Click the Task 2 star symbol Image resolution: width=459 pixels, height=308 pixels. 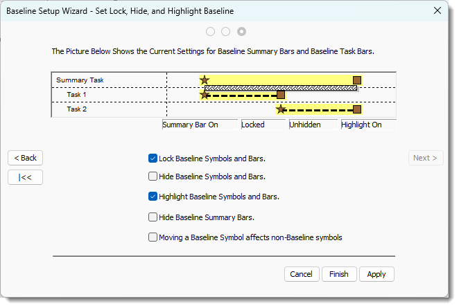(280, 109)
